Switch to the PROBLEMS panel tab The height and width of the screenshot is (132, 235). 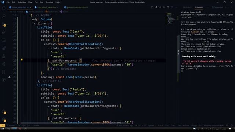click(x=187, y=7)
